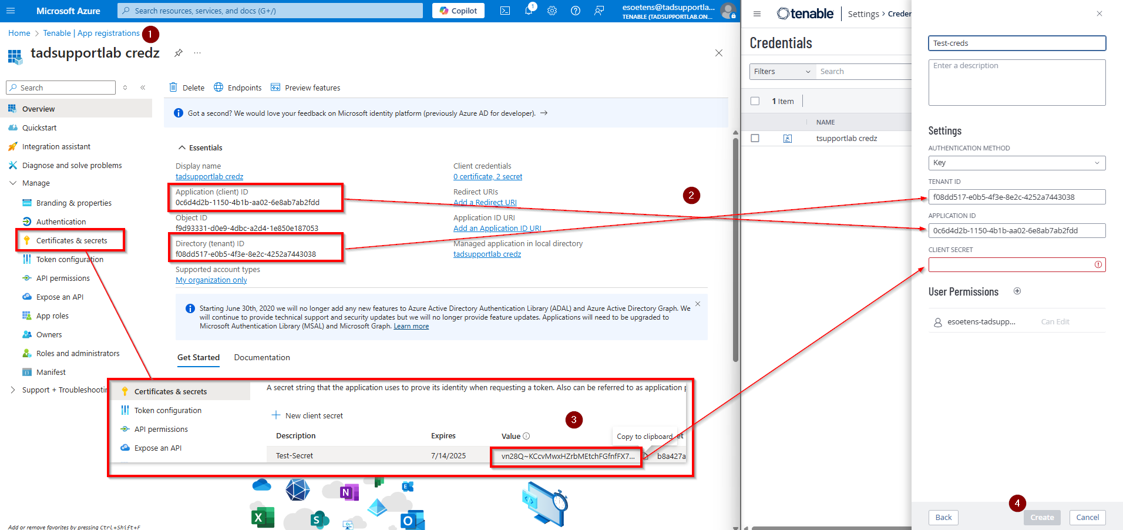Image resolution: width=1123 pixels, height=530 pixels.
Task: Launch Copilot from the Azure header
Action: click(458, 11)
